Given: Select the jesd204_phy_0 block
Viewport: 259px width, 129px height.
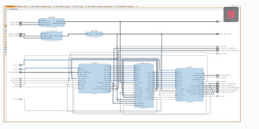Looking at the screenshot, I should coord(144,86).
